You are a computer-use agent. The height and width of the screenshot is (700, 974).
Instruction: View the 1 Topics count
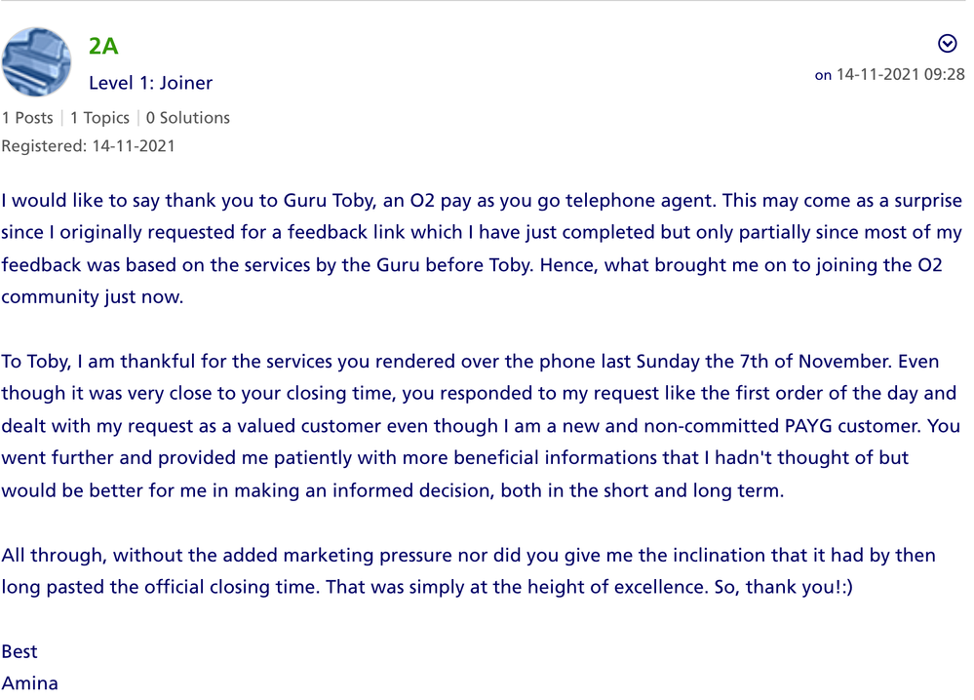(99, 118)
